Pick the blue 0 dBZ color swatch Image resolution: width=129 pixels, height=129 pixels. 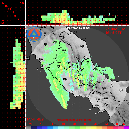50,127
